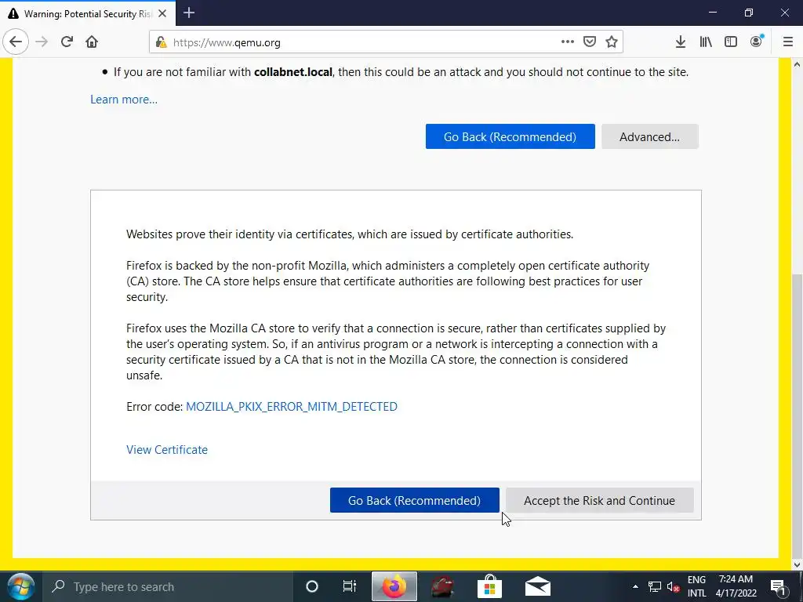803x602 pixels.
Task: Open muted volume tray icon
Action: click(674, 586)
